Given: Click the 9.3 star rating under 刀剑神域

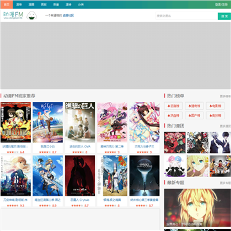Looking at the screenshot, I should click(15, 206).
